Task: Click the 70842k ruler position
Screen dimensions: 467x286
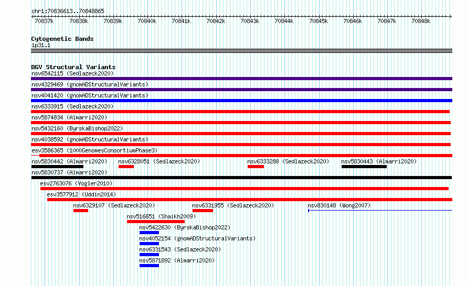Action: [x=216, y=21]
